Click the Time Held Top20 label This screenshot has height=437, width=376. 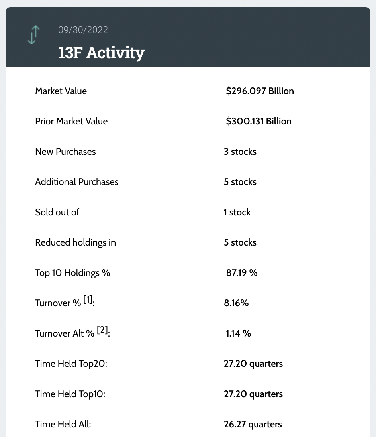tap(71, 364)
